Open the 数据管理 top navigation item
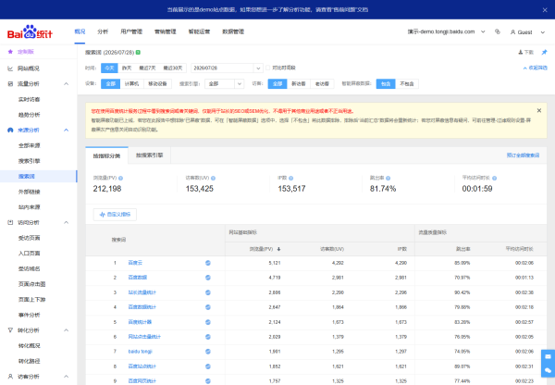The width and height of the screenshot is (555, 385). (233, 31)
